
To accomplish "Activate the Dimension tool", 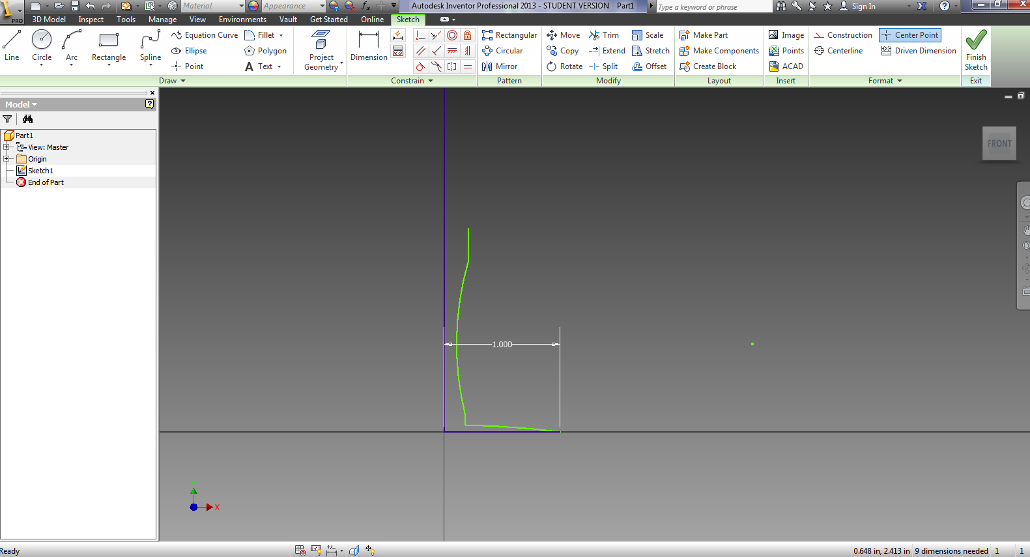I will click(x=369, y=46).
